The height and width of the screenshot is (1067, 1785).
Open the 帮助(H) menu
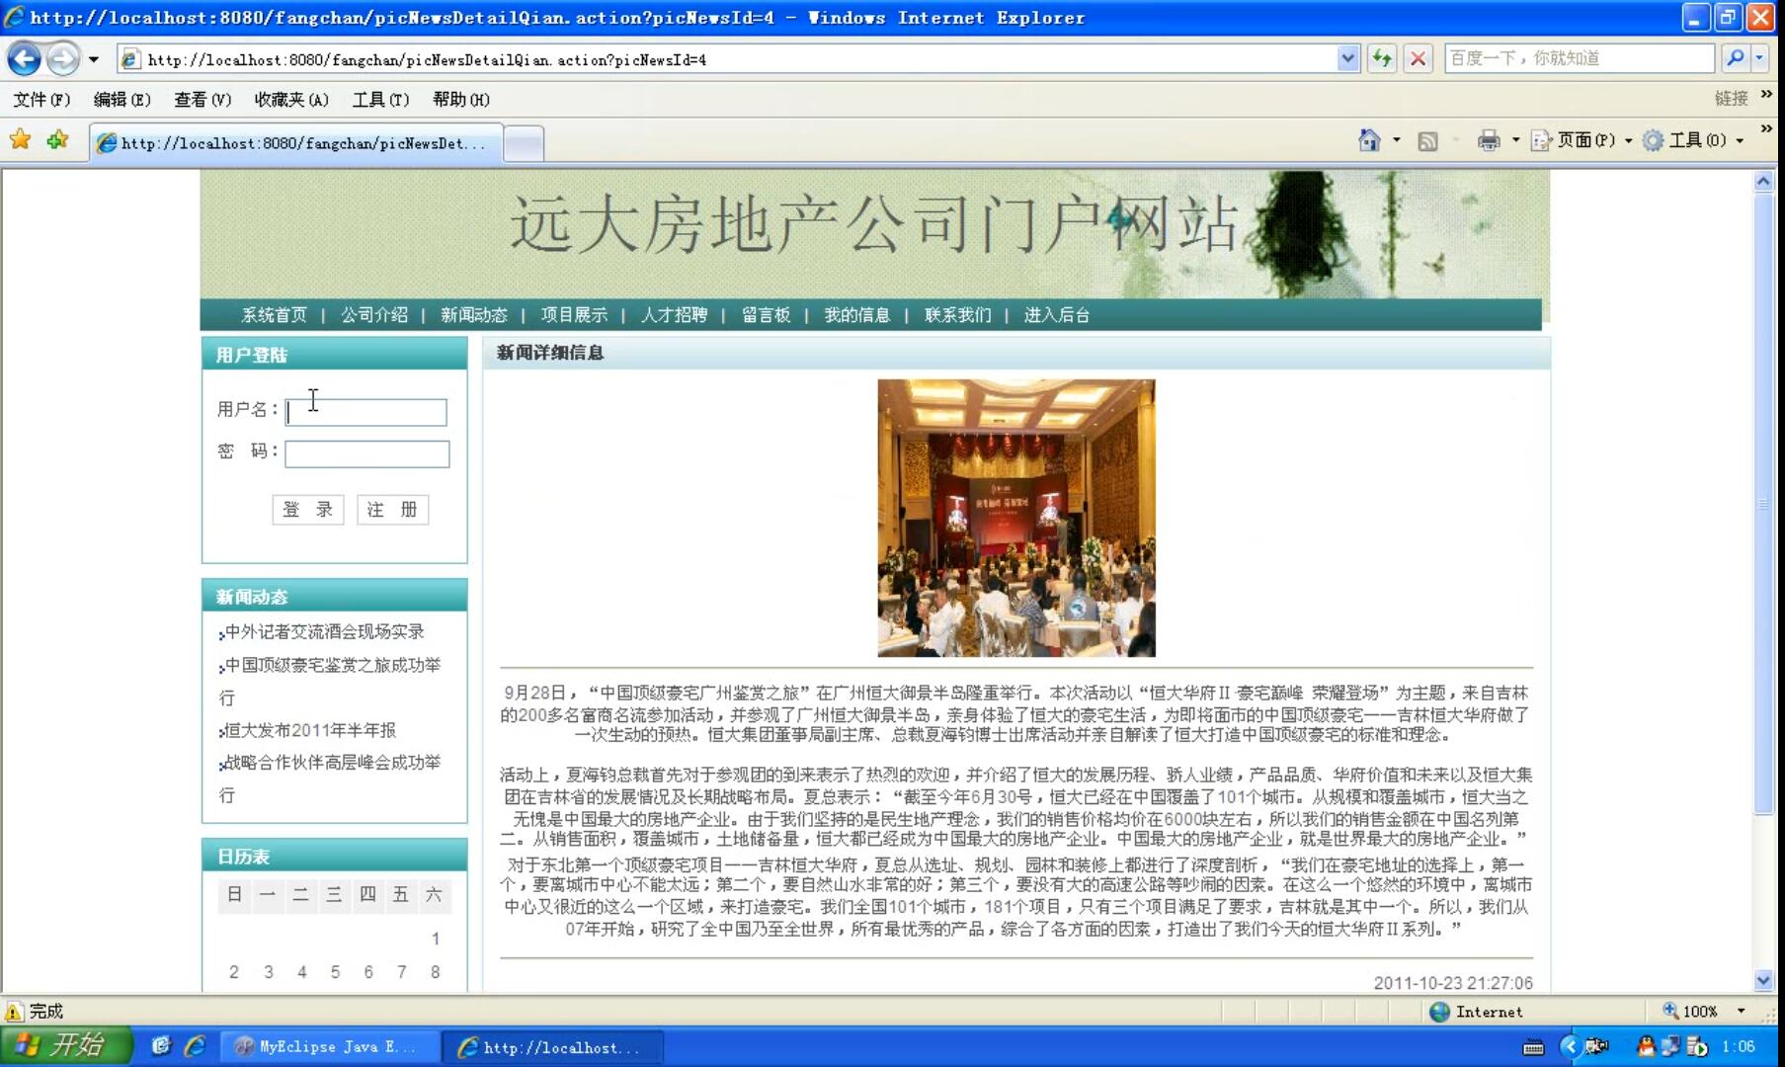click(461, 99)
